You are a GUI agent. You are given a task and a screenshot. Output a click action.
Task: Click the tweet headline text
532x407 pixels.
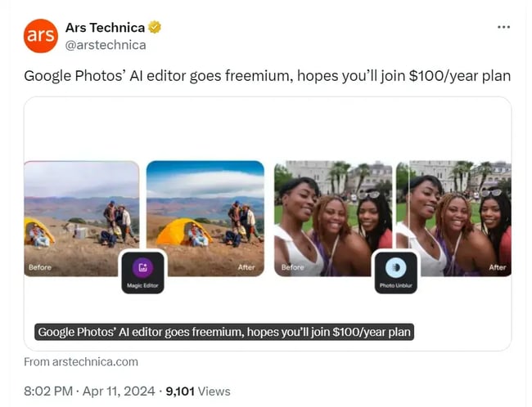point(267,76)
